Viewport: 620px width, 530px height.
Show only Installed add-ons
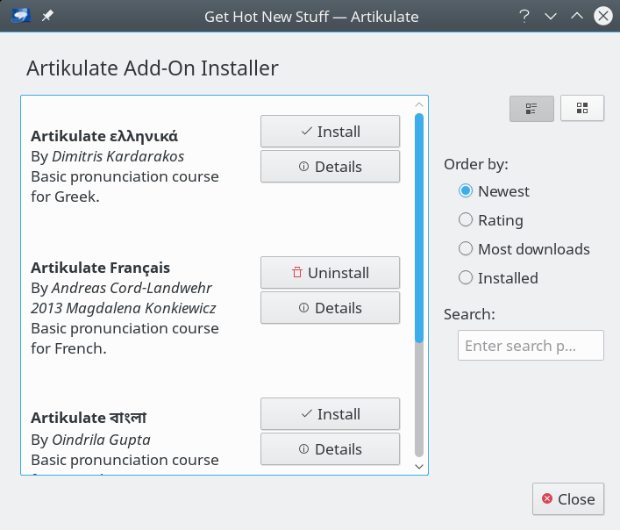498,277
